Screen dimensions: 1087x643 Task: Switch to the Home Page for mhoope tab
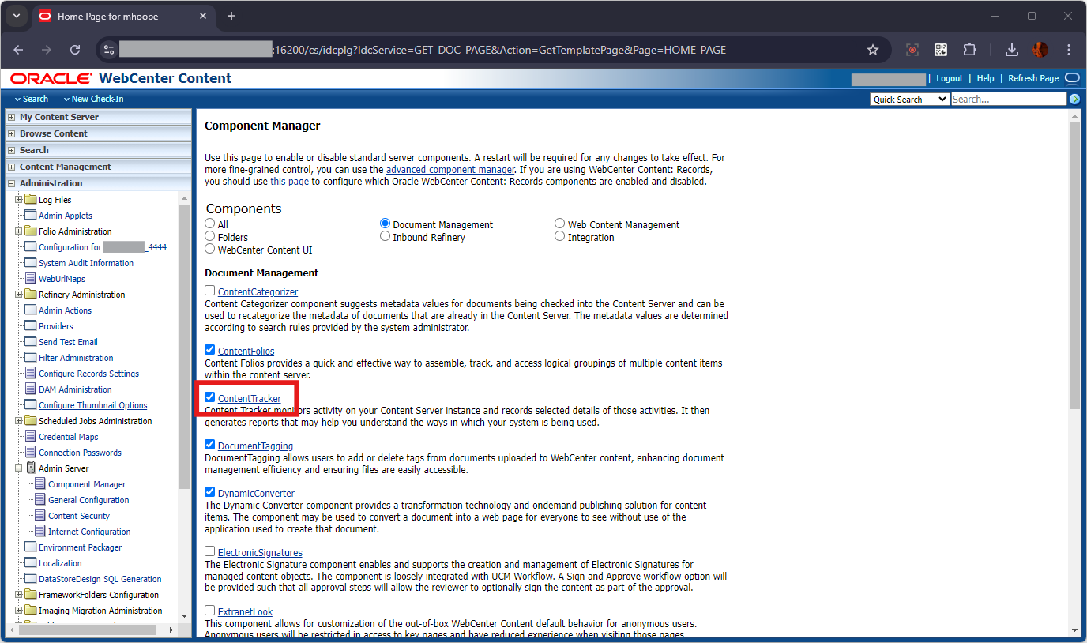(x=122, y=16)
